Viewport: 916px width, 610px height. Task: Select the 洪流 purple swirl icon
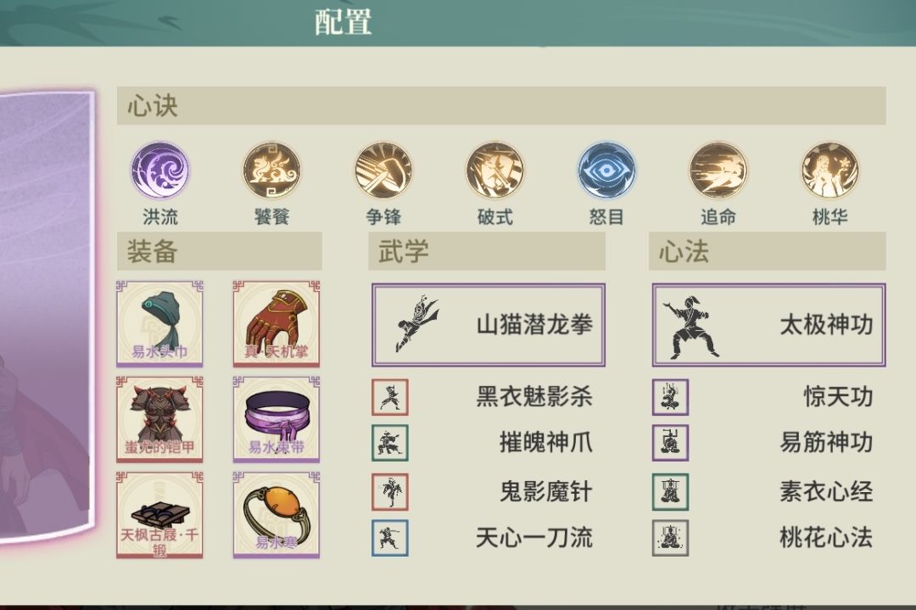point(159,171)
